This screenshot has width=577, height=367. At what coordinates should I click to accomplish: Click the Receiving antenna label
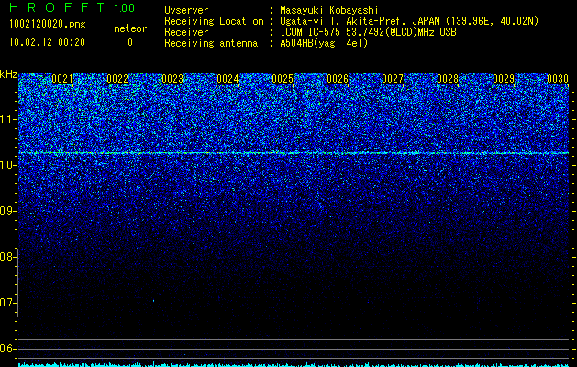tap(211, 43)
